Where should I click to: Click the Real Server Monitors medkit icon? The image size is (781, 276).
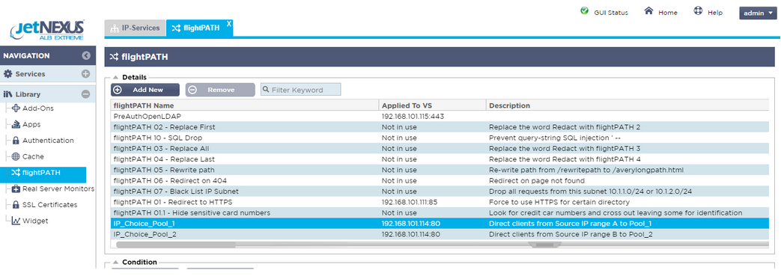tap(16, 189)
